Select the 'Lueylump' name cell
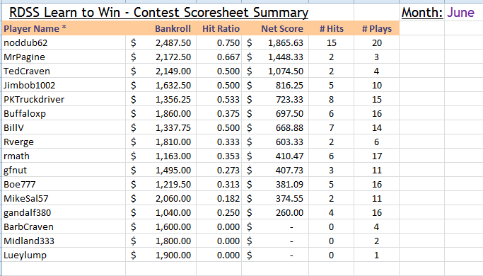The width and height of the screenshot is (483, 276). (x=64, y=255)
